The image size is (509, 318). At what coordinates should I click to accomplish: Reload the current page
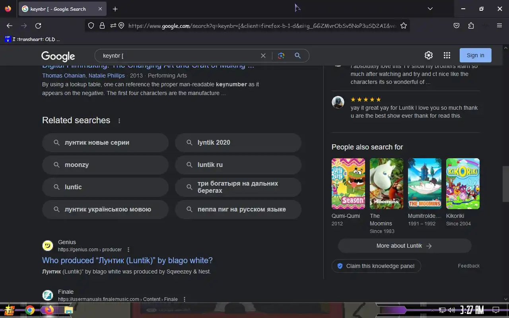(38, 25)
